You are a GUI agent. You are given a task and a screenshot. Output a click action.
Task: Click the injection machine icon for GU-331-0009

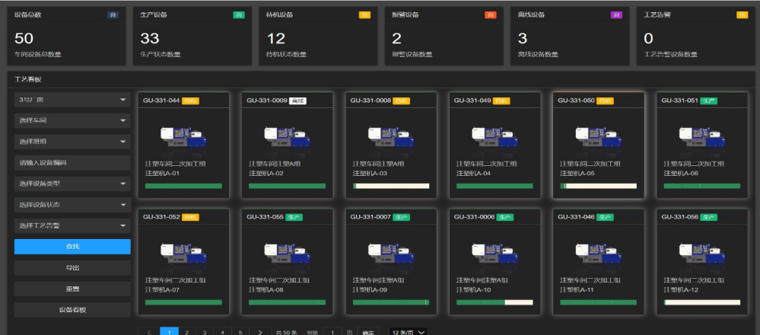(287, 137)
